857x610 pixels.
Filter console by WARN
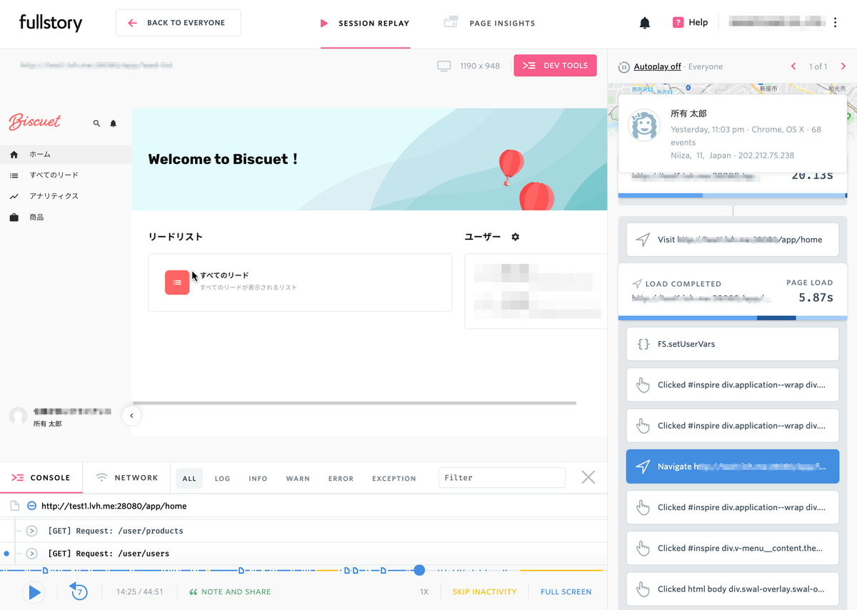tap(298, 479)
